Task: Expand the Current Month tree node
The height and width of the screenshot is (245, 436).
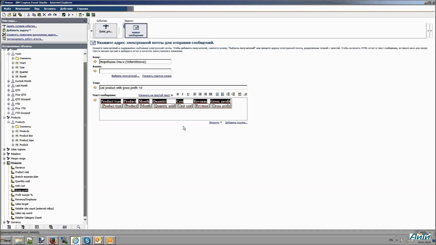Action: (9, 81)
